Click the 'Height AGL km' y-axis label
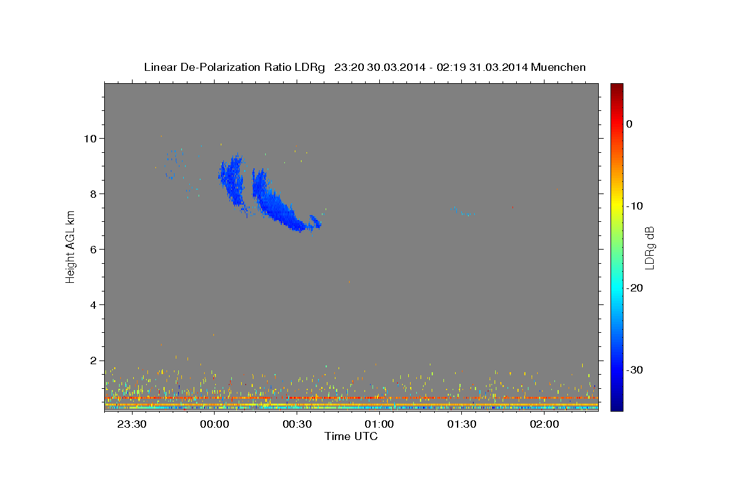740x493 pixels. [x=70, y=246]
